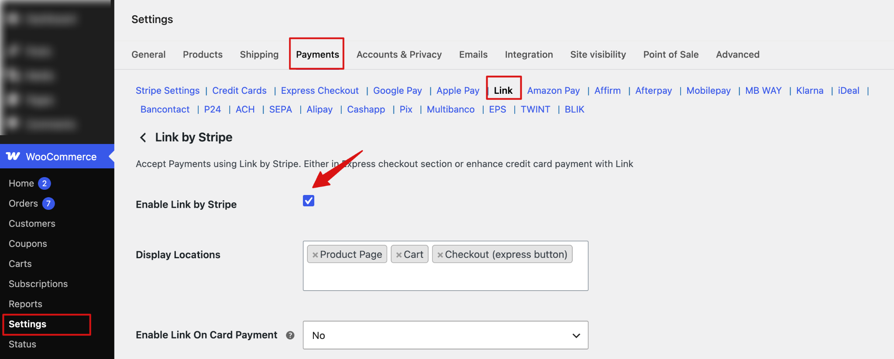Open the Shipping settings tab

(x=259, y=55)
